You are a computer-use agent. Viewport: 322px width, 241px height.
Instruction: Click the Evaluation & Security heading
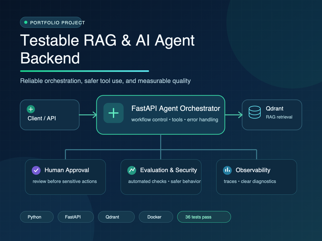168,170
